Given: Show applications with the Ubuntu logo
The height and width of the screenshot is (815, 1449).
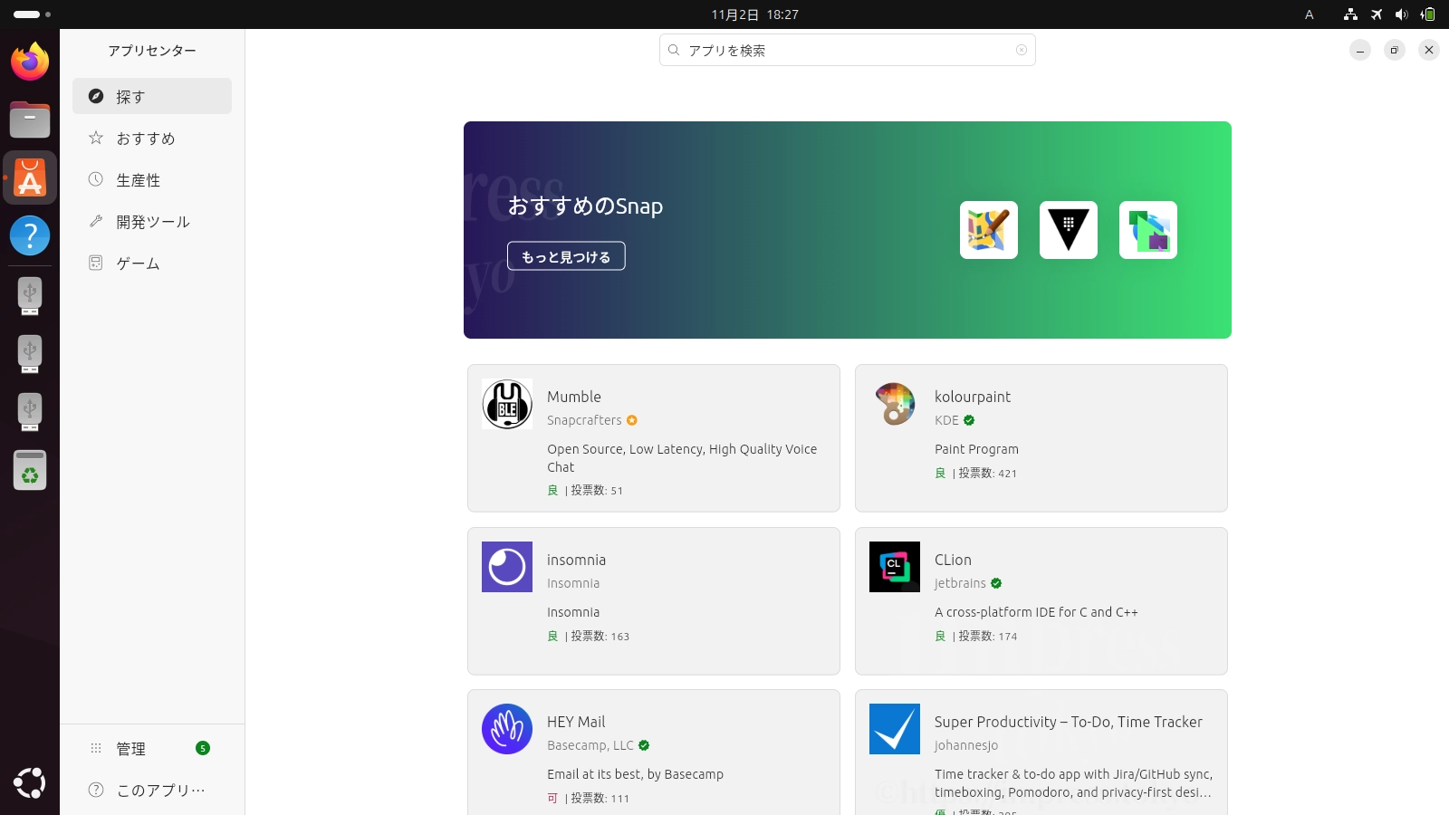Looking at the screenshot, I should 30,783.
